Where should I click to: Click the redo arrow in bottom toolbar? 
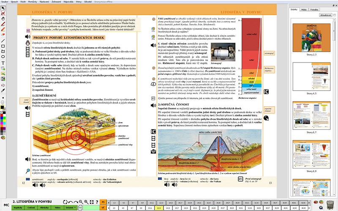click(76, 202)
